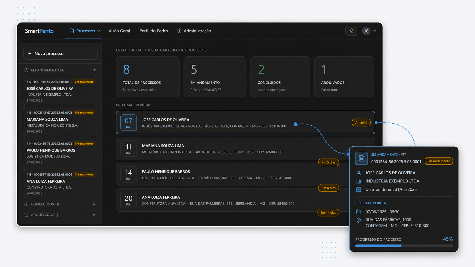Open the Concluídos stat card showing 2
This screenshot has height=267, width=475.
click(280, 77)
